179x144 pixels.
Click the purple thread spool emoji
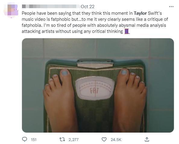127,31
